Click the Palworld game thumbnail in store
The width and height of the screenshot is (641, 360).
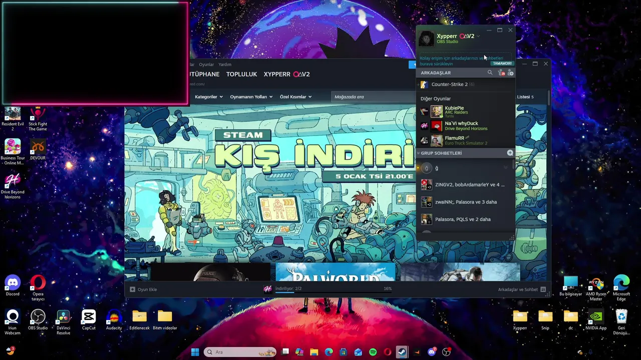pos(335,272)
